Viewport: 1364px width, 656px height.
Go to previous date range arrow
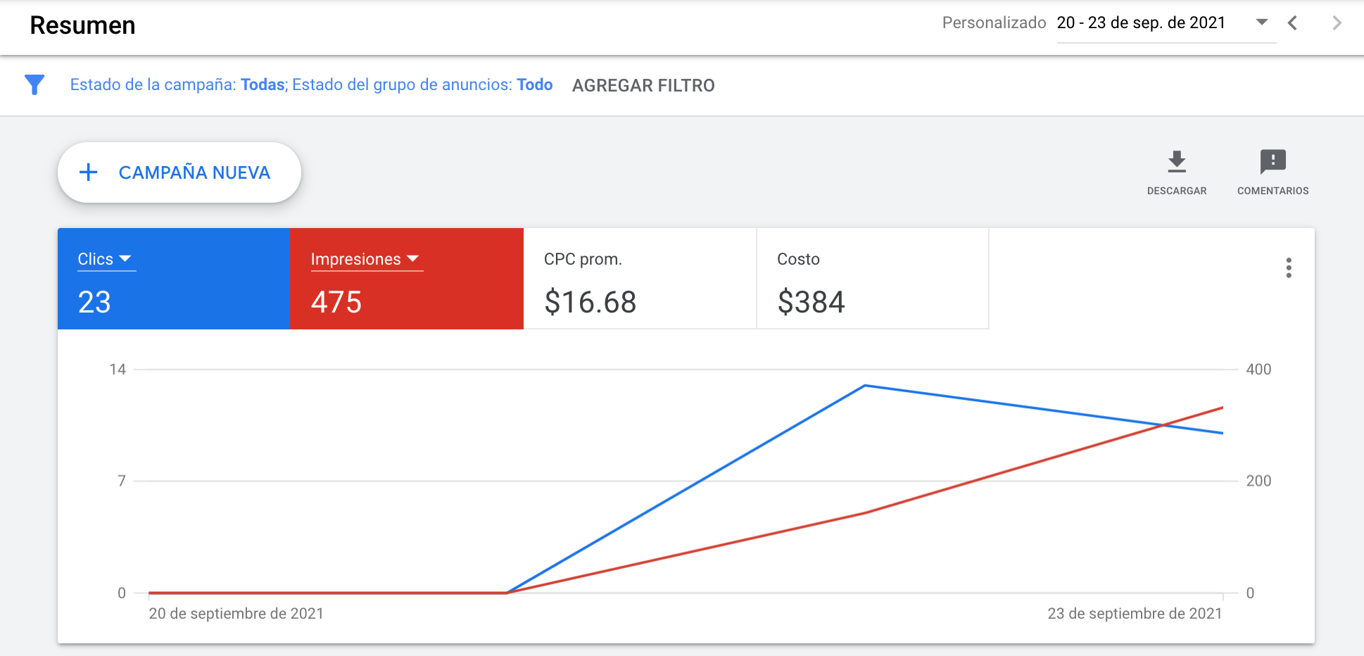click(x=1292, y=23)
